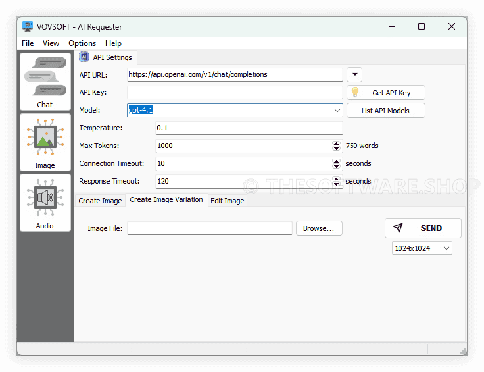Click into the Response Timeout field
The height and width of the screenshot is (372, 484).
244,181
